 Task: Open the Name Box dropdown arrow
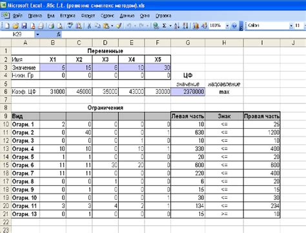coord(37,34)
